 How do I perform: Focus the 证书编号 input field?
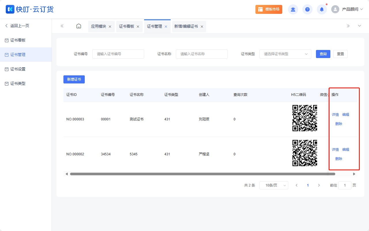(118, 54)
